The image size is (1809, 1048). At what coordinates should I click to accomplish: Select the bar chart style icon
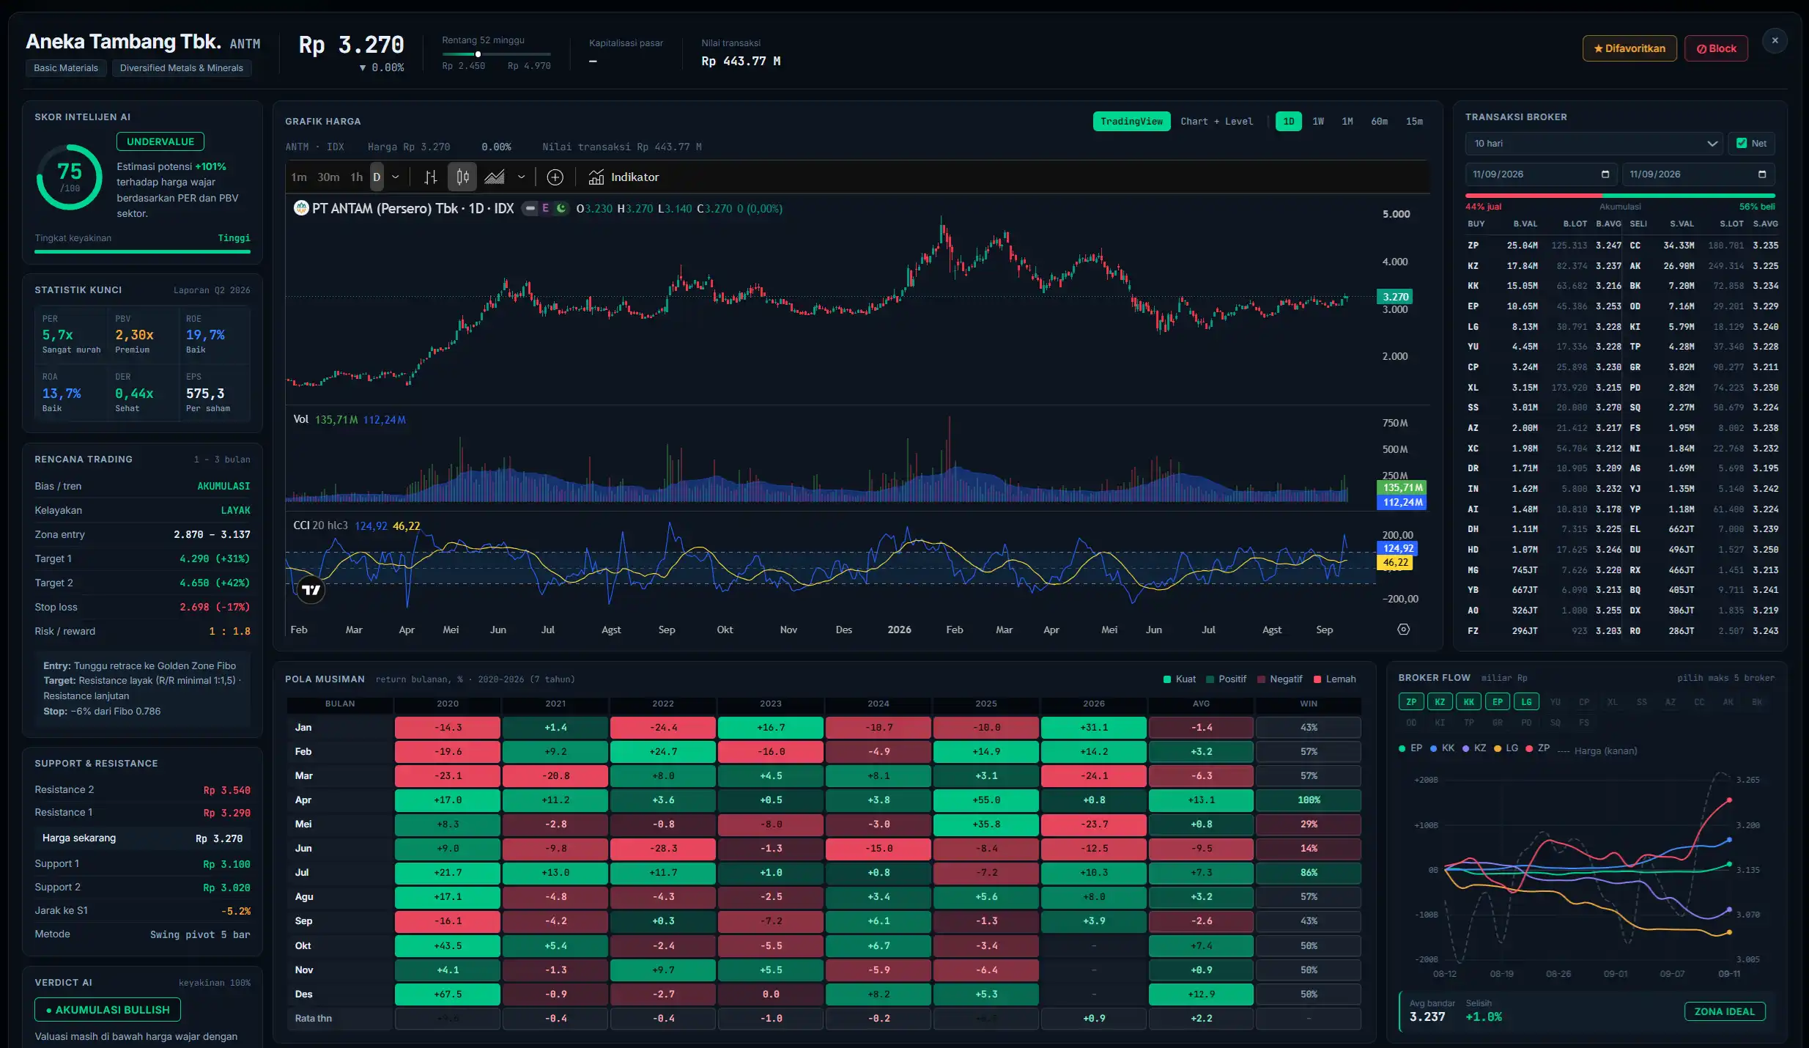tap(431, 177)
